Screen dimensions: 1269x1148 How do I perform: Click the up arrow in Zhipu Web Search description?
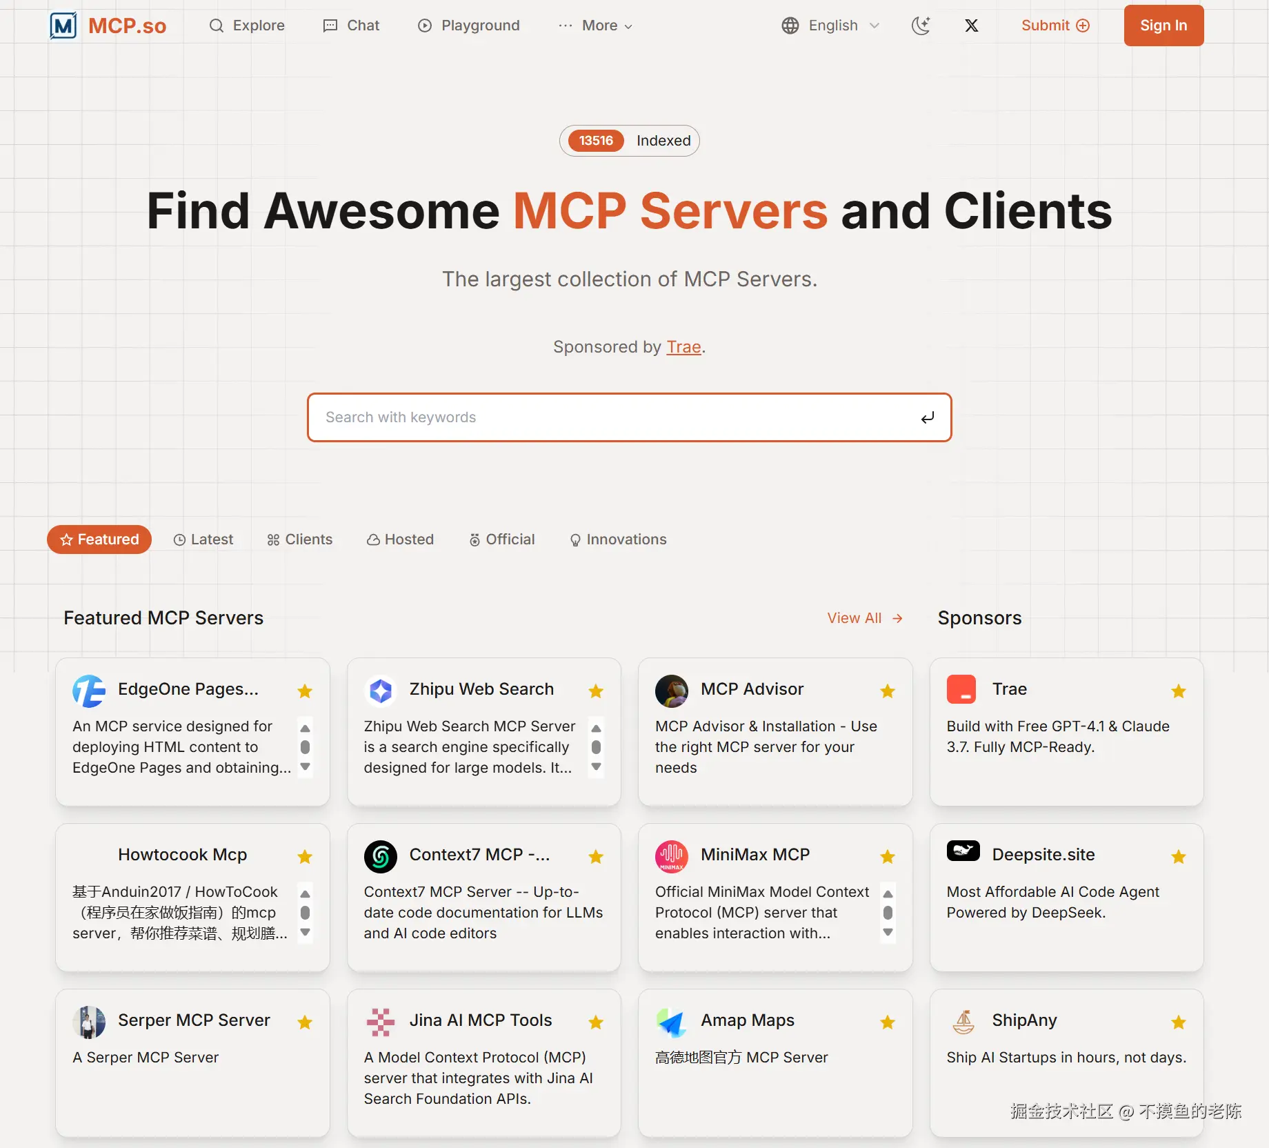click(597, 728)
